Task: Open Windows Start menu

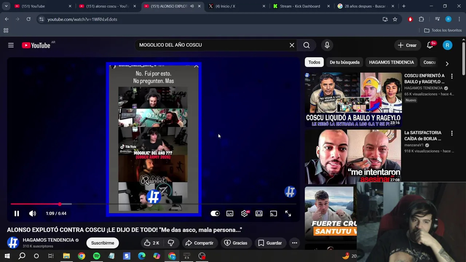Action: (x=7, y=256)
